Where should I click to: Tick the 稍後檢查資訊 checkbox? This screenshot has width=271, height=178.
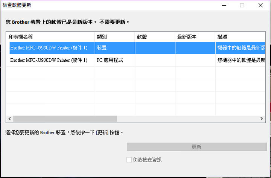tap(129, 160)
